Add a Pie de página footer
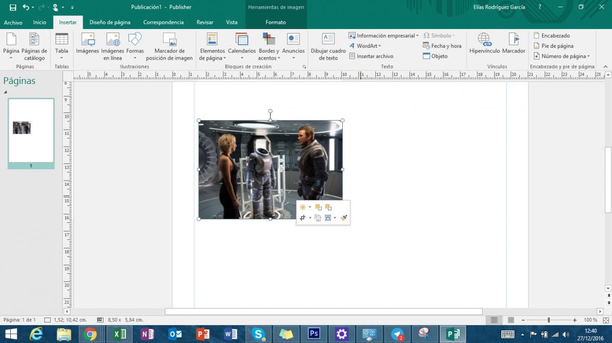Viewport: 612px width, 343px height. click(553, 46)
